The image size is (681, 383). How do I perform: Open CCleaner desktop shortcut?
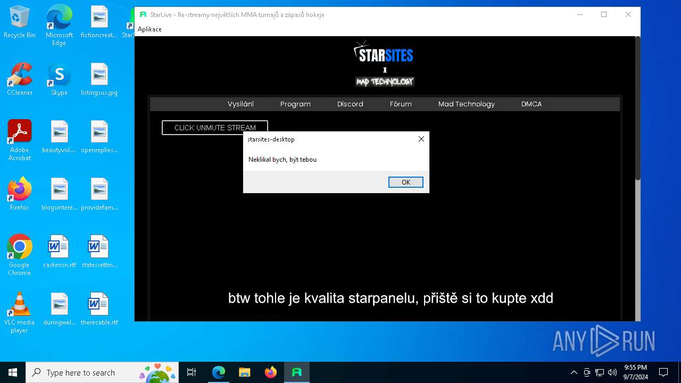[x=20, y=80]
